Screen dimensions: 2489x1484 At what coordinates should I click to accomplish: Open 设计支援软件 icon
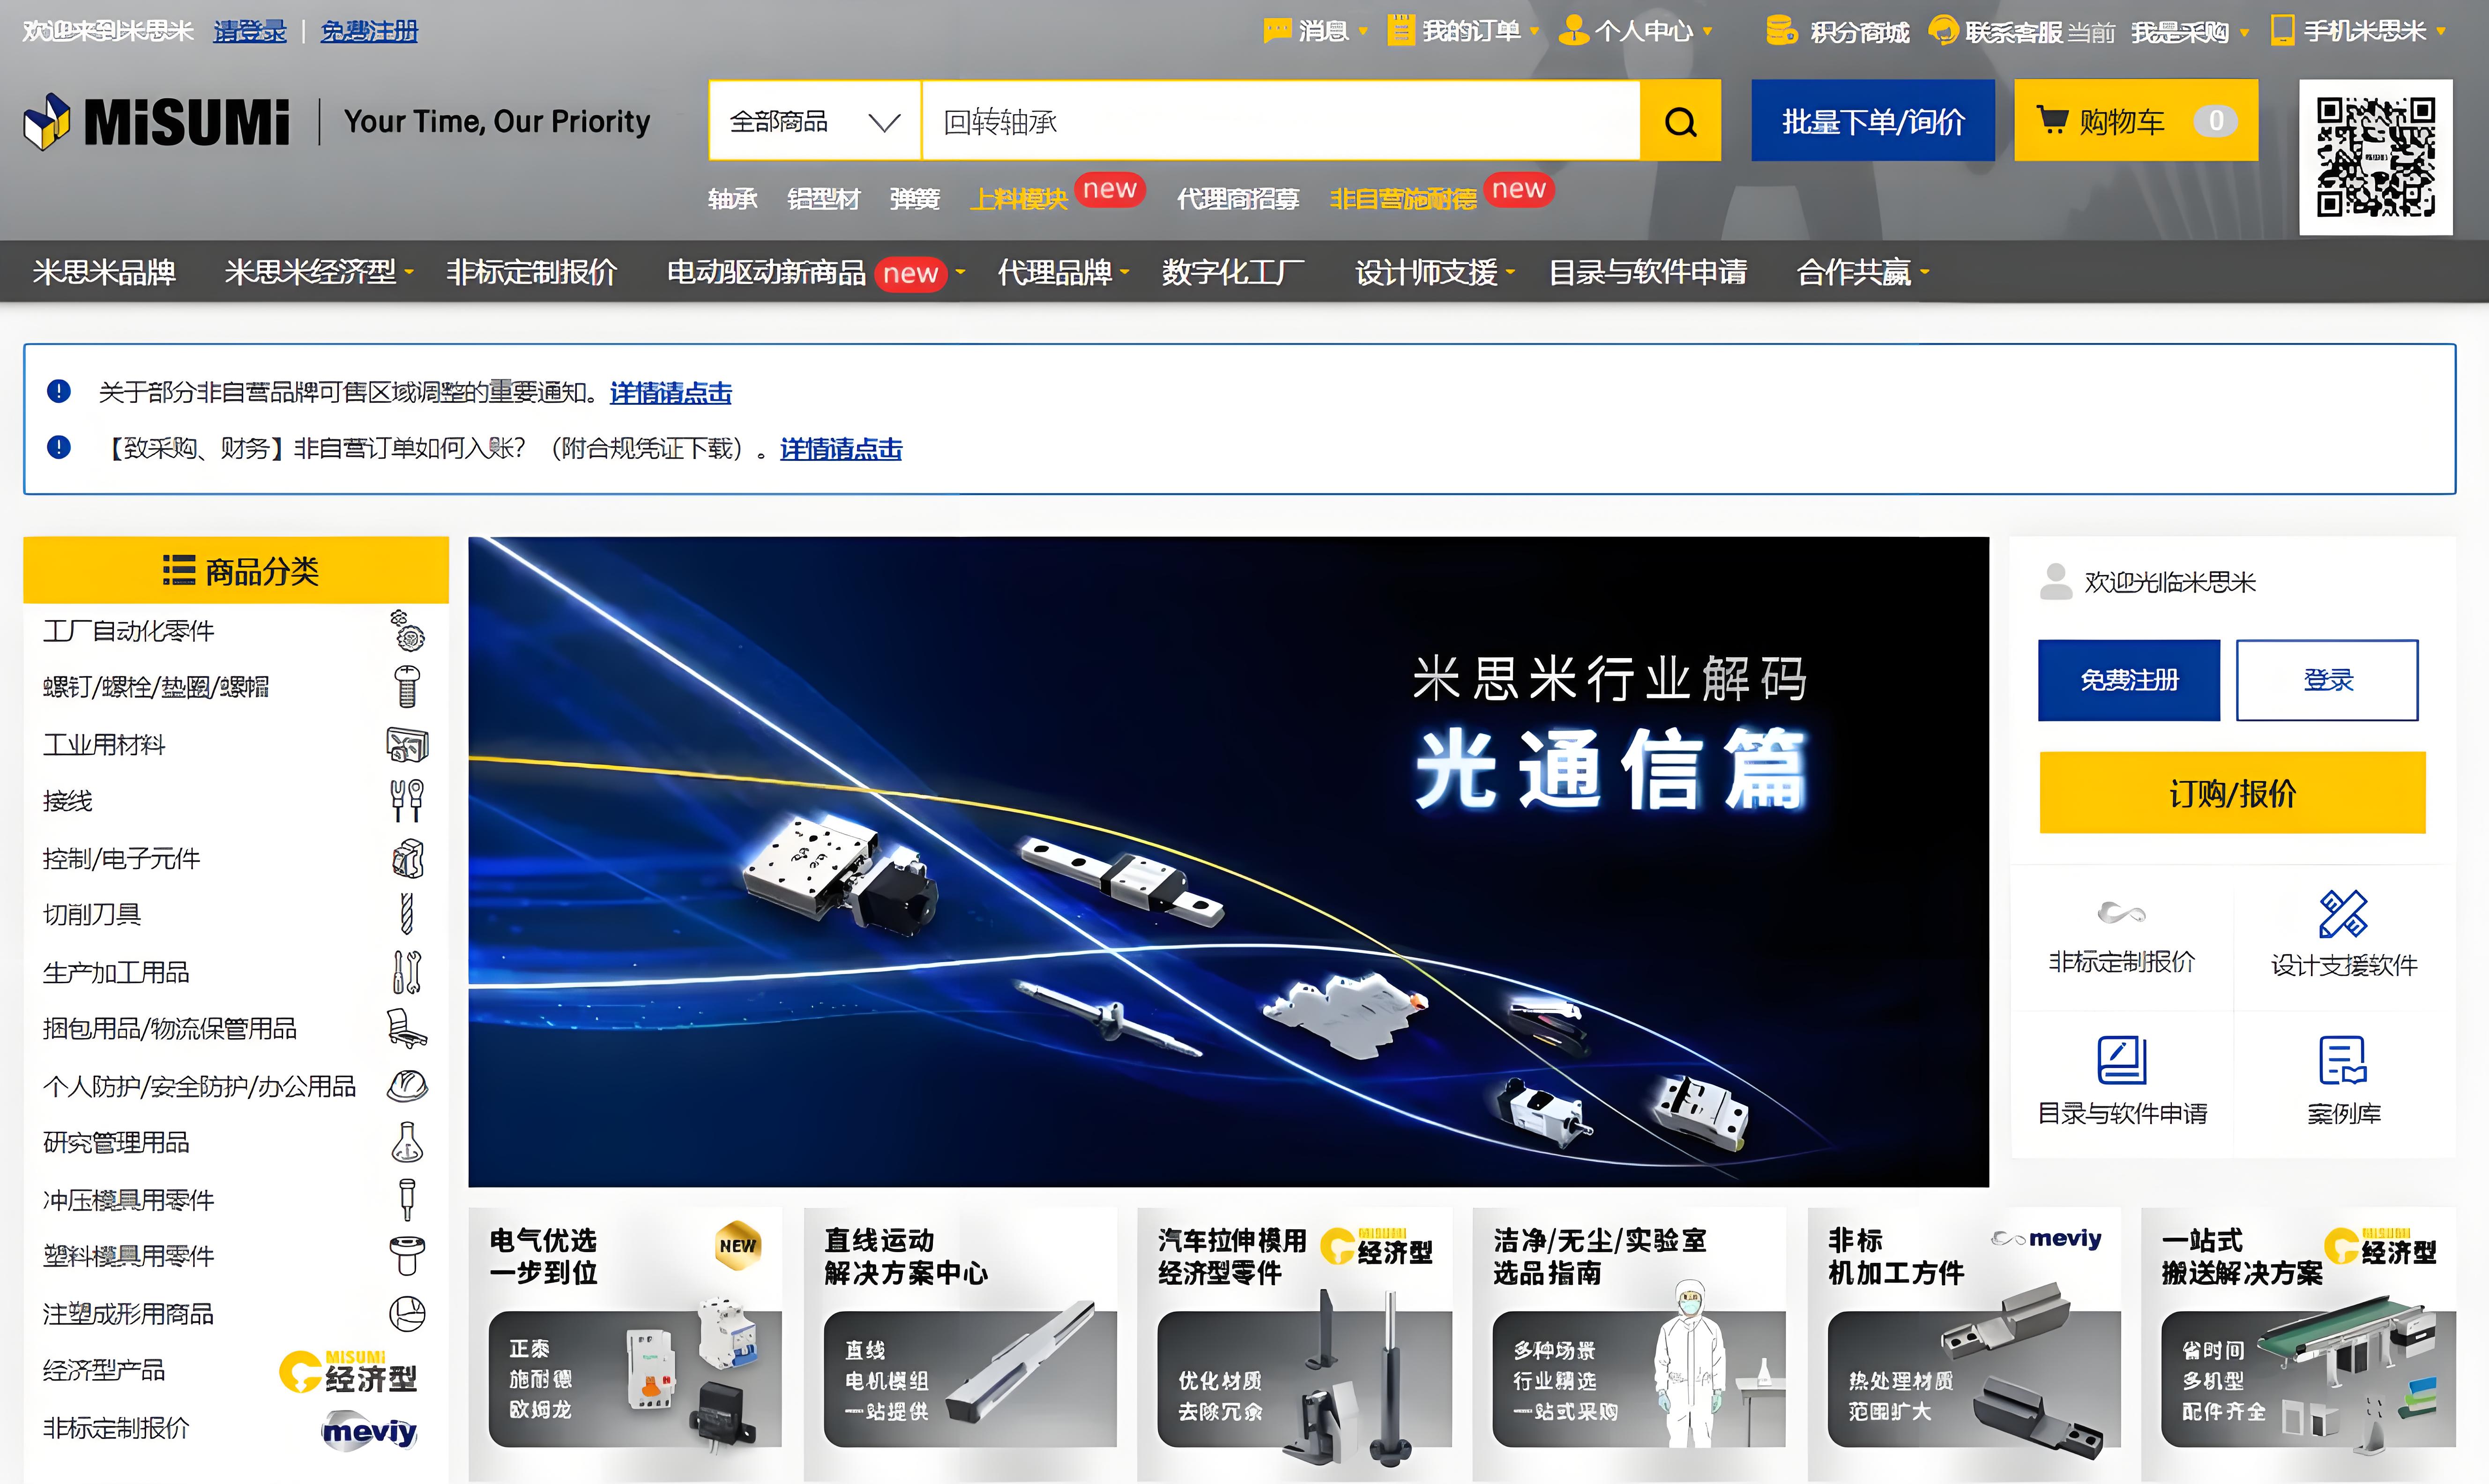tap(2343, 914)
